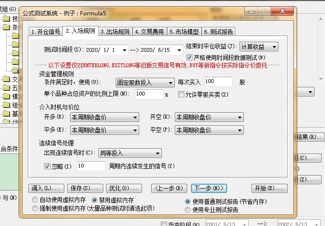
Task: Open the 开多 price dropdown
Action: click(x=105, y=117)
